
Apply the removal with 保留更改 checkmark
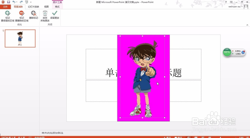55,15
